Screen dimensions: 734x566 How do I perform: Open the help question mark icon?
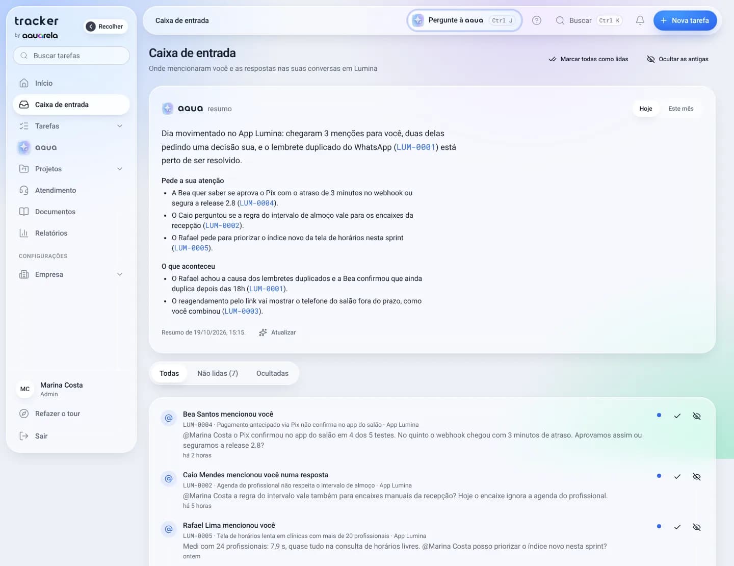click(537, 20)
